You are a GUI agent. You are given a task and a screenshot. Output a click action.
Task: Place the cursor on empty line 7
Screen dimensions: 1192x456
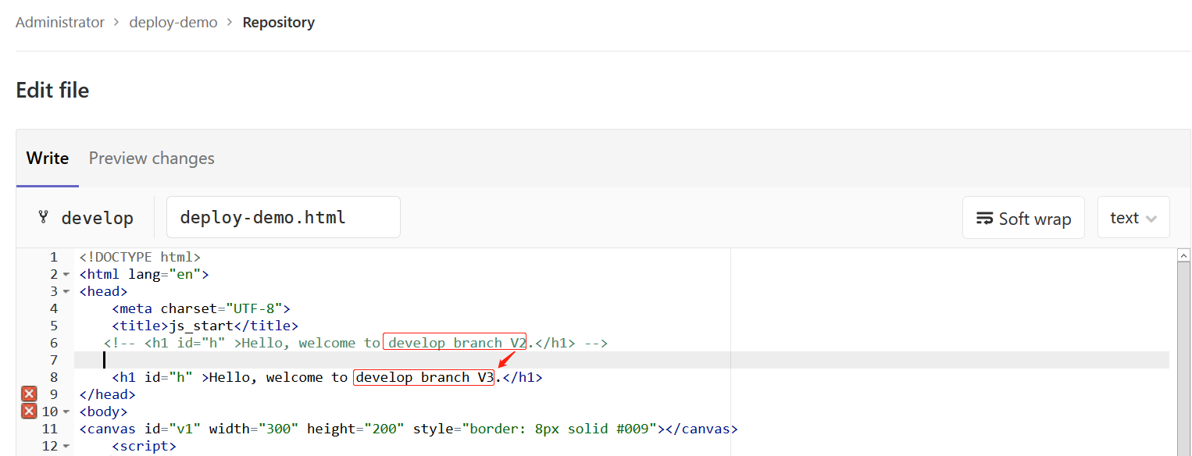click(622, 360)
